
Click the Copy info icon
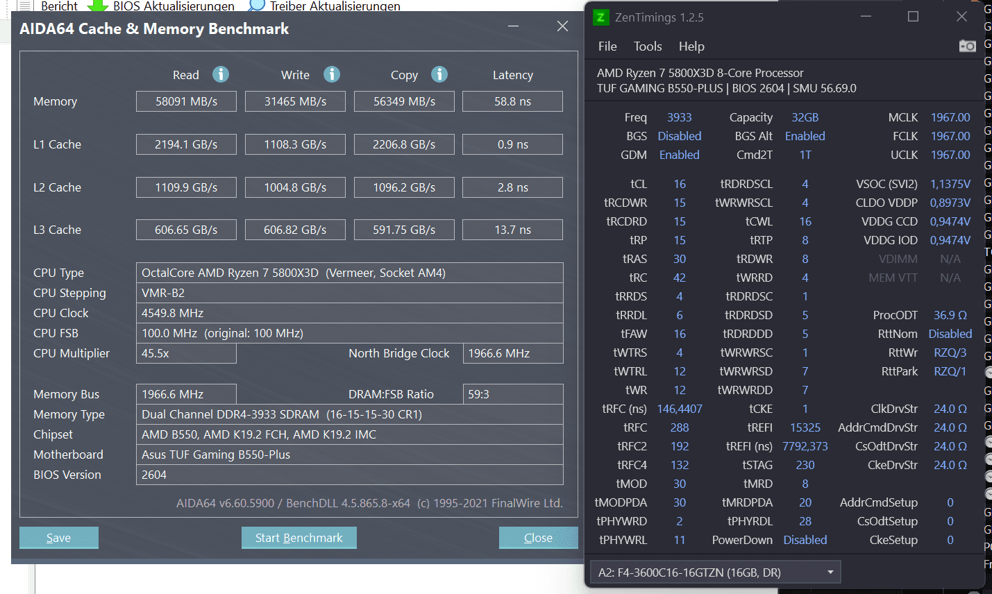pyautogui.click(x=439, y=74)
